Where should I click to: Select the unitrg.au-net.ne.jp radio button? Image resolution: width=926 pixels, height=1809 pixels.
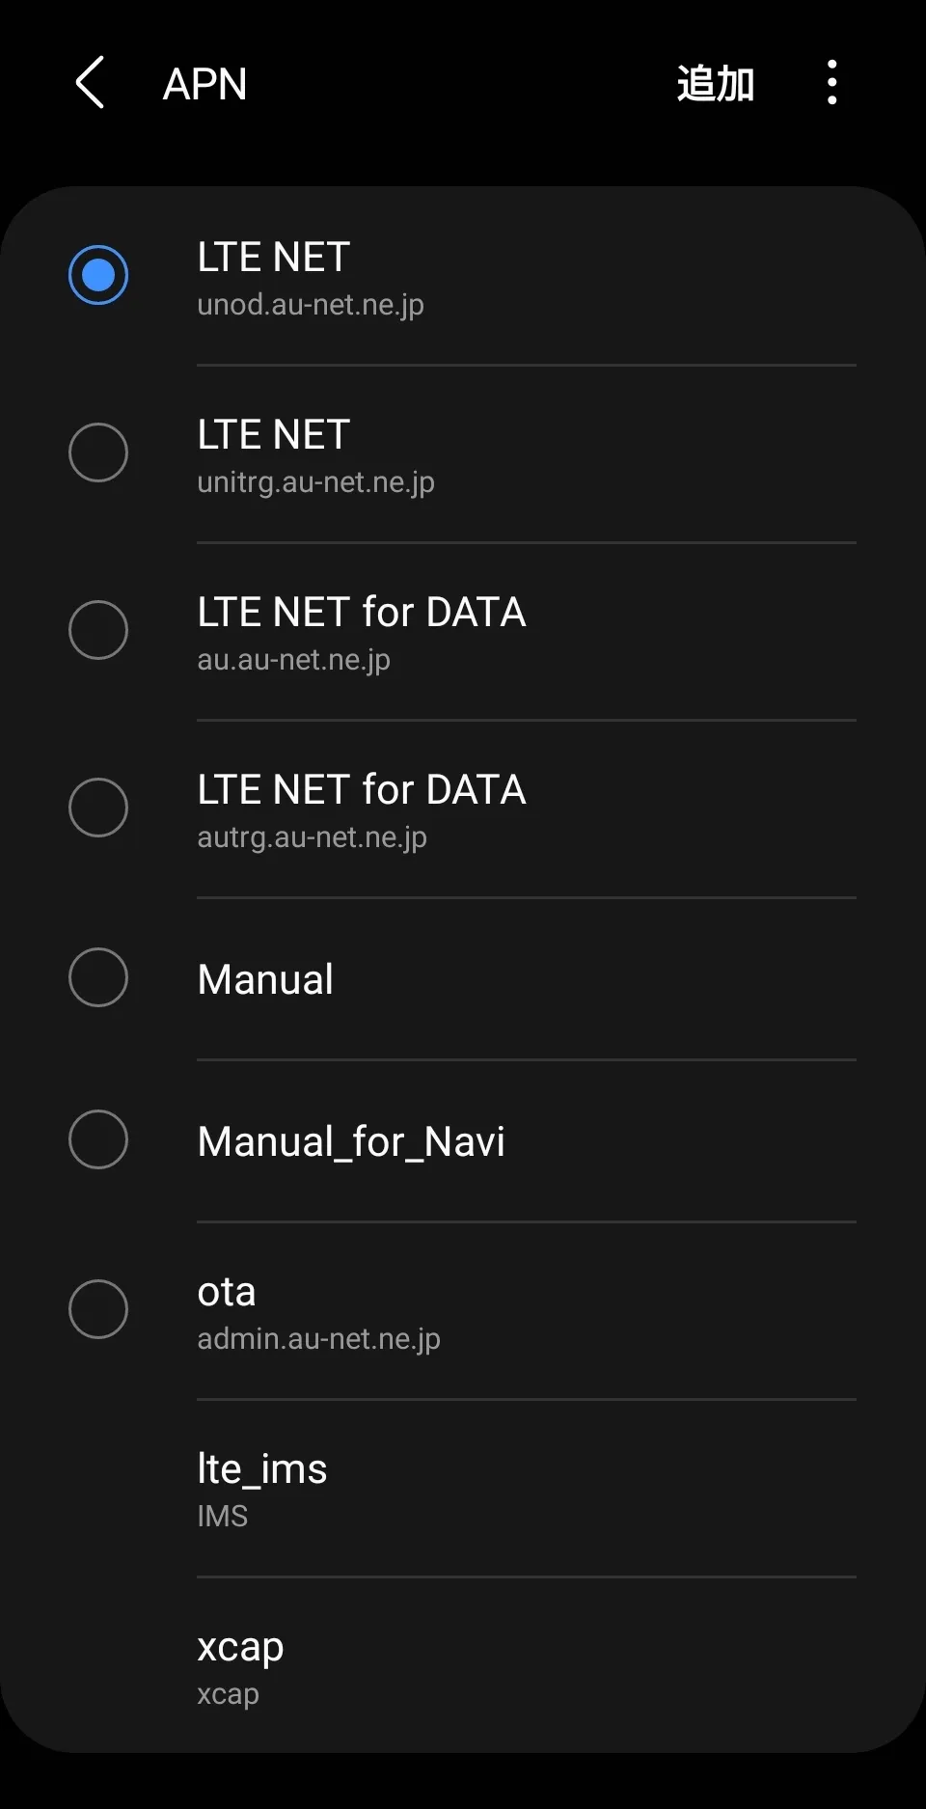98,452
